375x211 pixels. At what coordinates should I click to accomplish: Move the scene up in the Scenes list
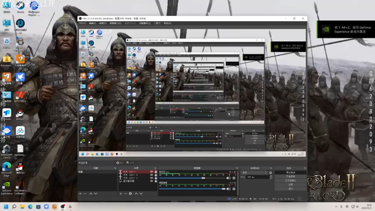(x=91, y=194)
